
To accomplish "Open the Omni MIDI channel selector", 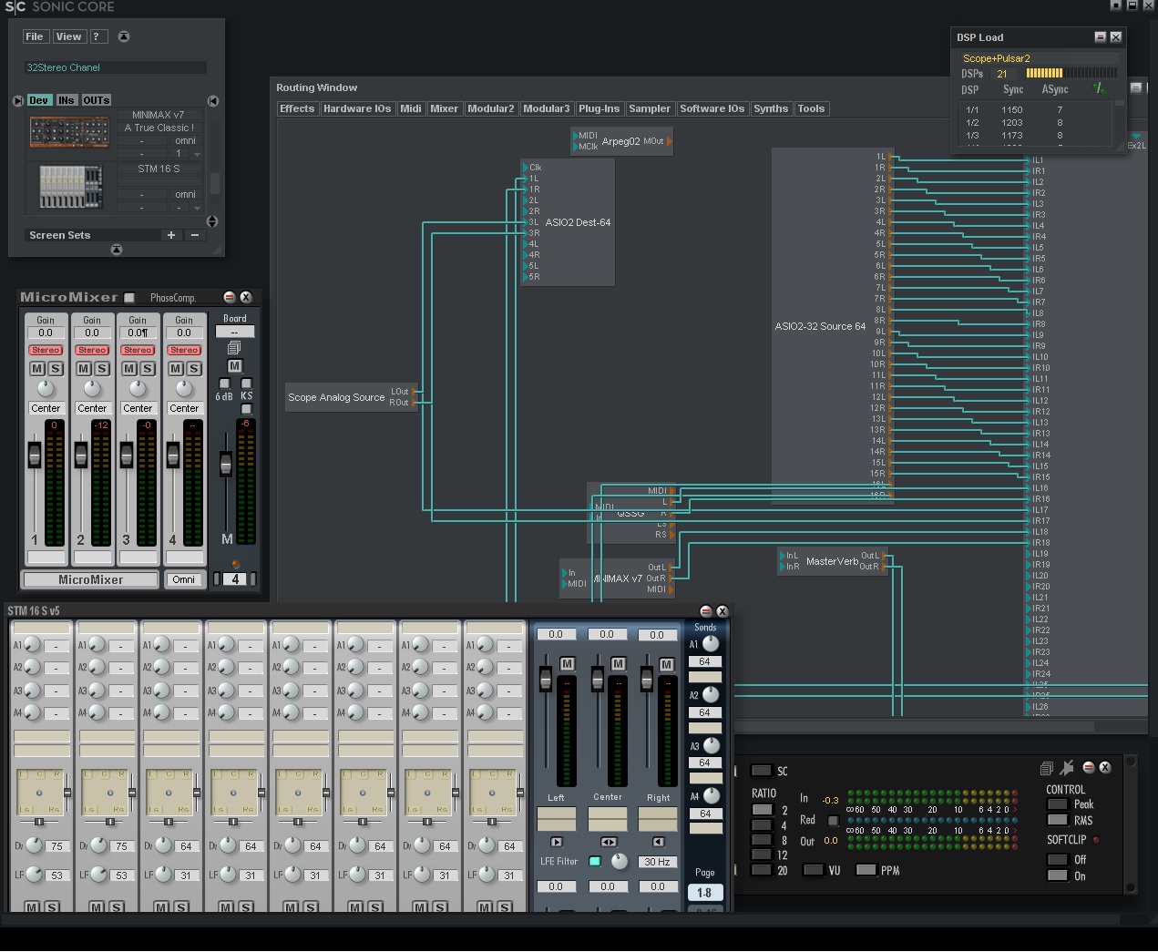I will click(x=183, y=579).
